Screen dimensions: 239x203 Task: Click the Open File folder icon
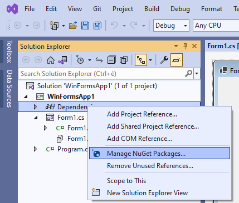[73, 26]
